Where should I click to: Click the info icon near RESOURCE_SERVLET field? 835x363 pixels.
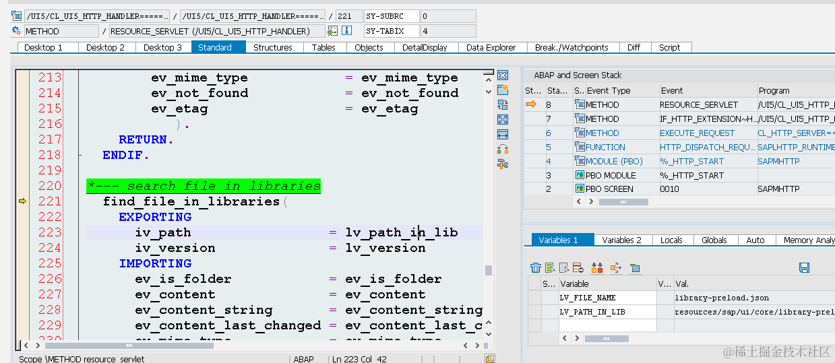(x=346, y=31)
